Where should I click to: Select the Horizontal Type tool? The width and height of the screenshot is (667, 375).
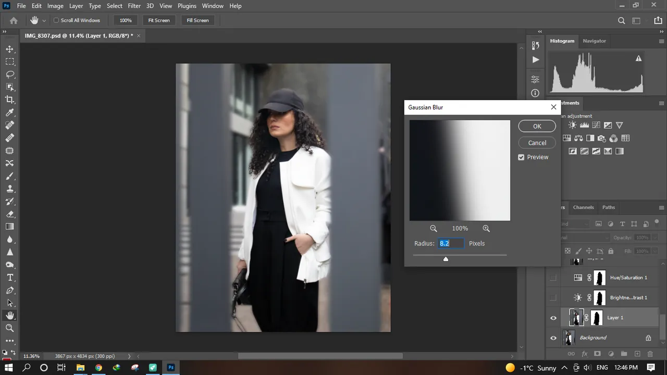[10, 278]
